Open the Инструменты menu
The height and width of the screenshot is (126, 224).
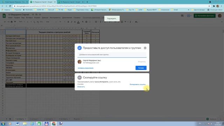coord(55,17)
